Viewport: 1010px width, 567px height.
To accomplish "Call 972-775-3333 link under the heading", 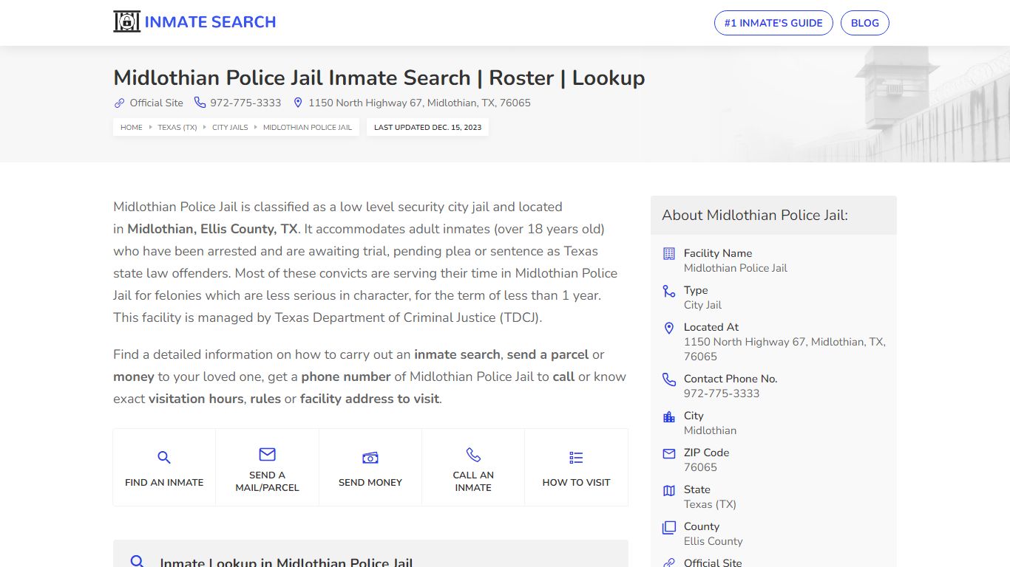I will tap(245, 103).
